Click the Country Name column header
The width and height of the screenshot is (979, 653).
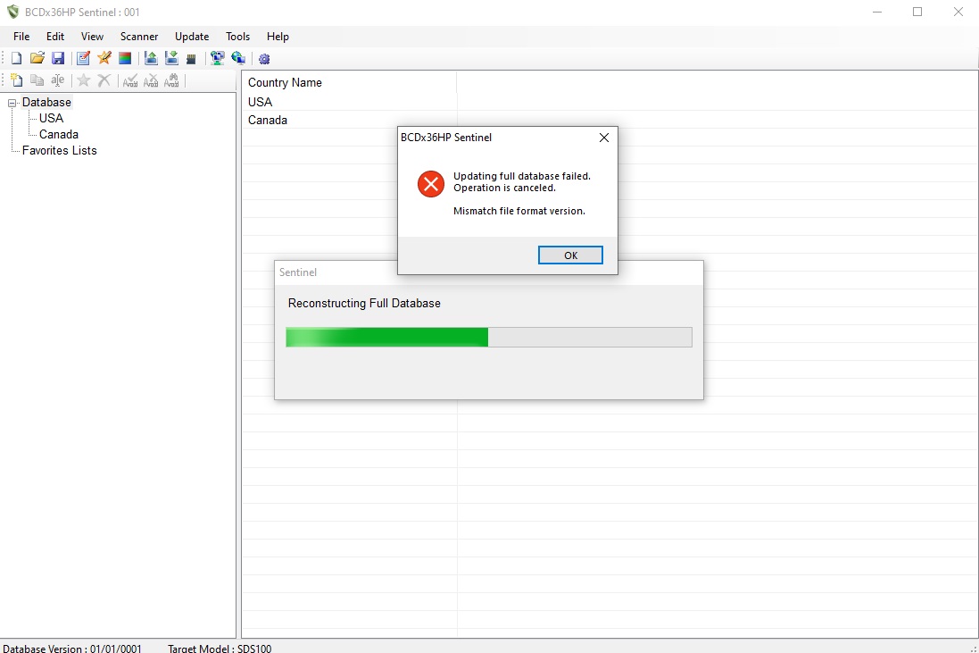350,82
